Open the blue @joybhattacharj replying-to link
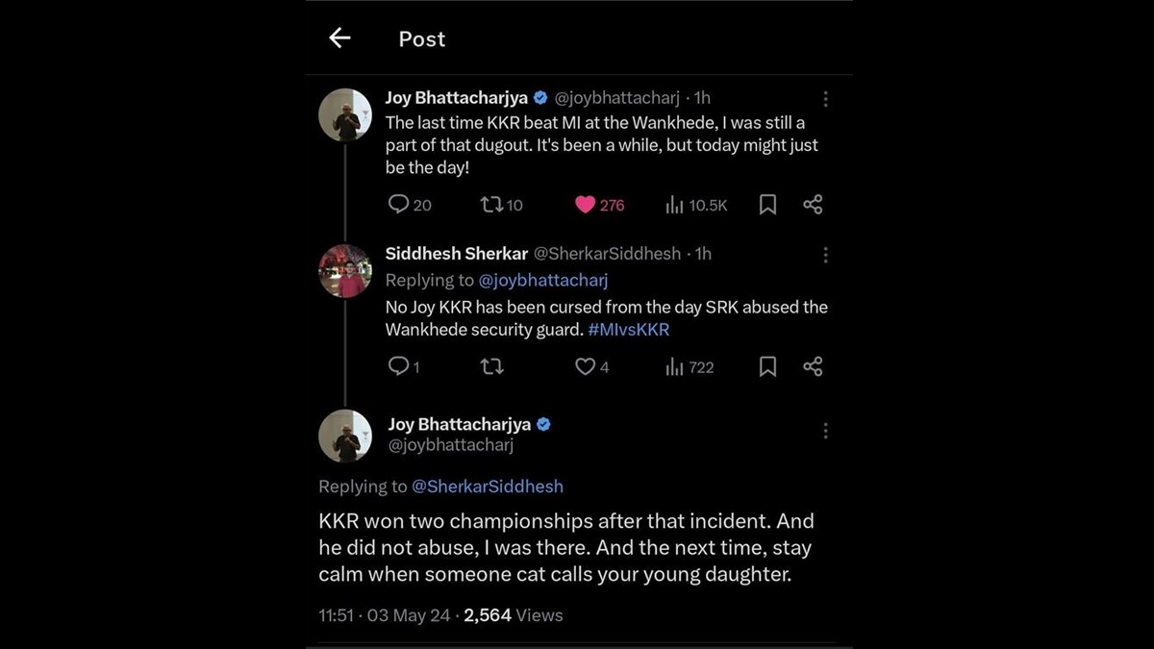 (543, 280)
